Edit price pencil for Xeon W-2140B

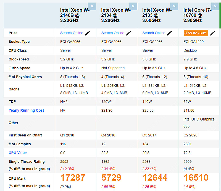(x=87, y=33)
